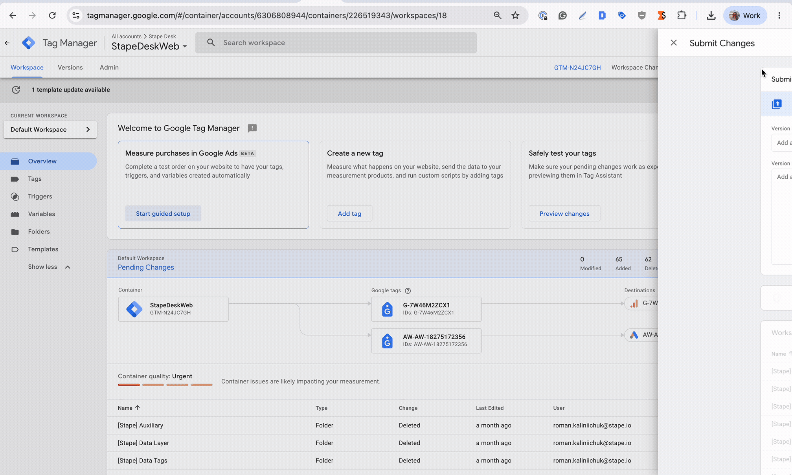The image size is (792, 475).
Task: Open the Stape S extension icon
Action: point(662,15)
